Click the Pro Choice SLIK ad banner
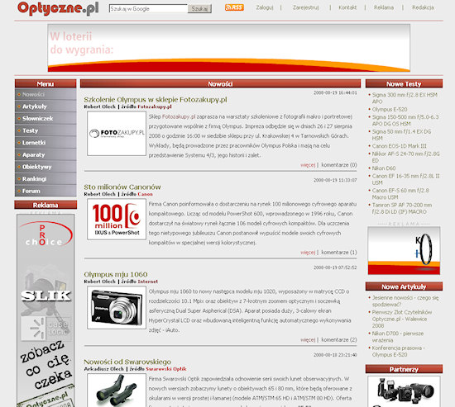The height and width of the screenshot is (407, 455). tap(45, 310)
